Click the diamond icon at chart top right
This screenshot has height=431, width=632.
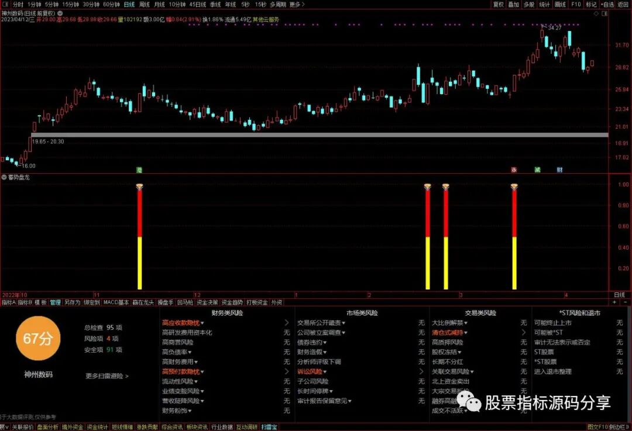pos(597,13)
